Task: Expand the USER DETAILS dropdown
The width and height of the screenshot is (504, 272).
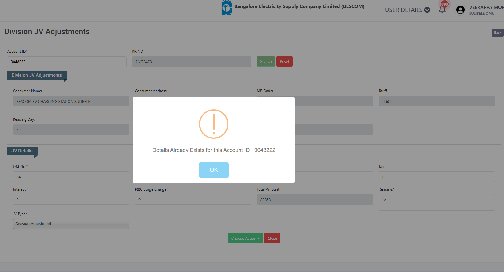Action: coord(407,10)
